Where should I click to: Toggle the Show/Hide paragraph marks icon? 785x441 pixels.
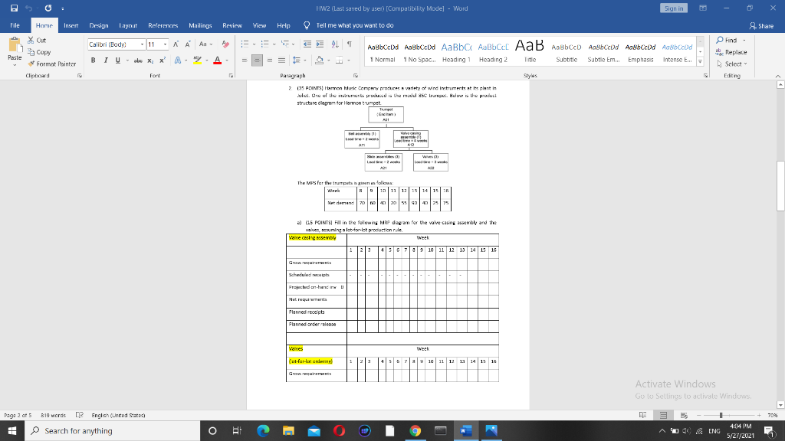click(x=350, y=44)
